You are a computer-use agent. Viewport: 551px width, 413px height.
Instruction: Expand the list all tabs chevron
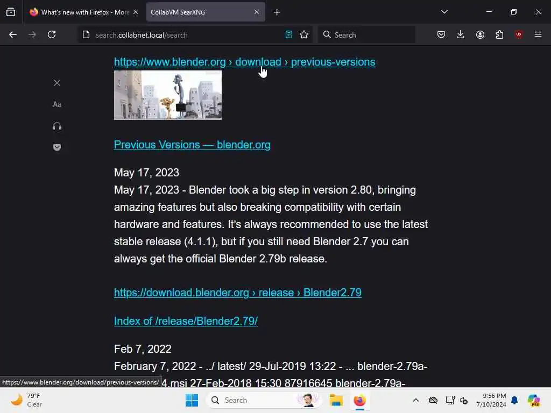(x=444, y=12)
